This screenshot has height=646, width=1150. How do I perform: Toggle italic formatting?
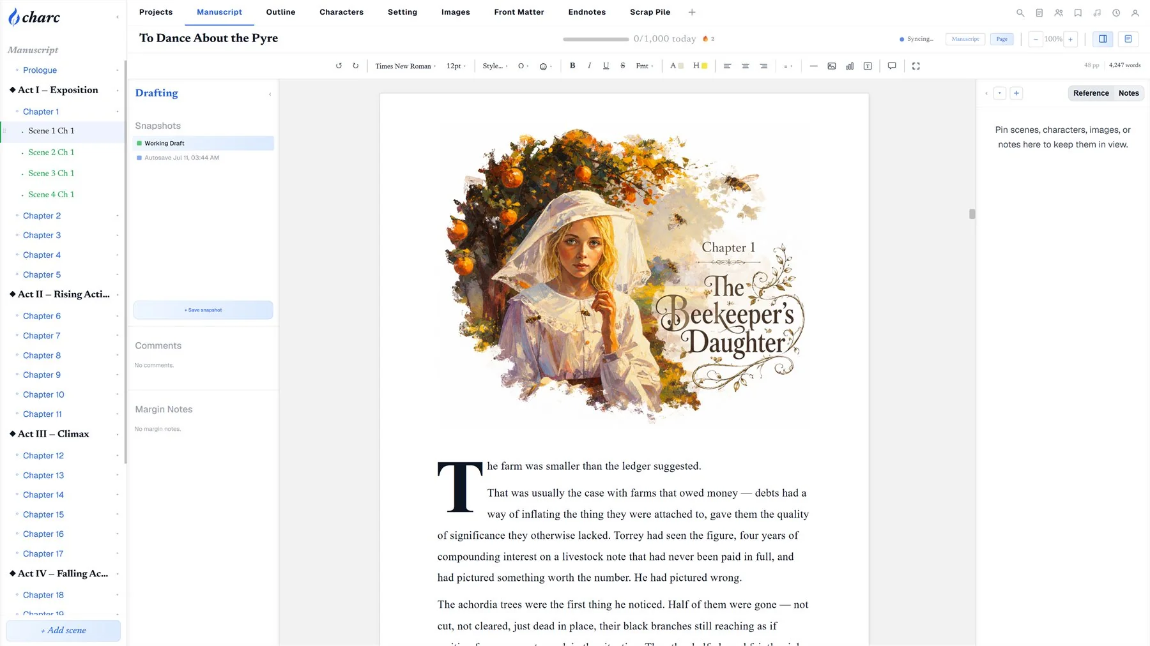click(x=589, y=66)
